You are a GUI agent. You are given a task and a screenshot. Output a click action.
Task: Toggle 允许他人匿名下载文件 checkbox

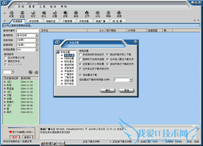pos(107,59)
